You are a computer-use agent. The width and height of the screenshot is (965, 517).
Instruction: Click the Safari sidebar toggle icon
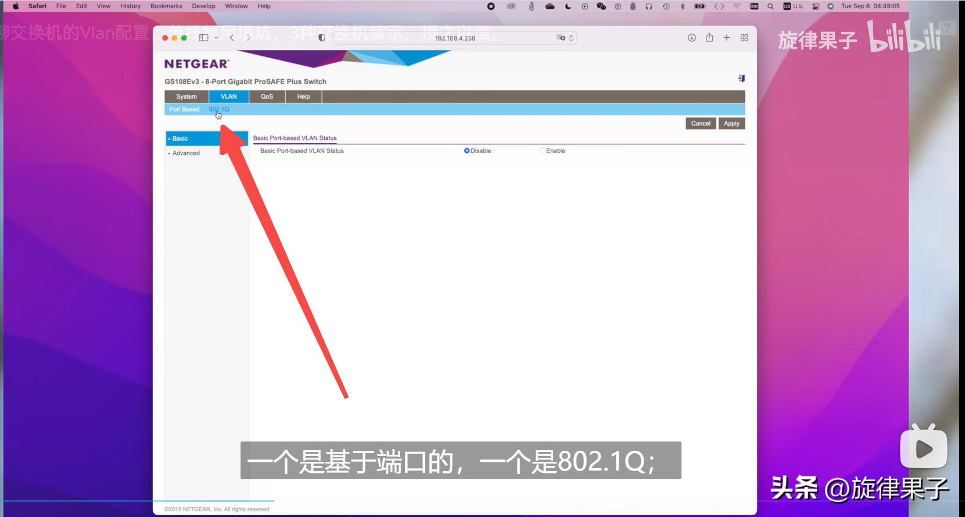pos(203,38)
